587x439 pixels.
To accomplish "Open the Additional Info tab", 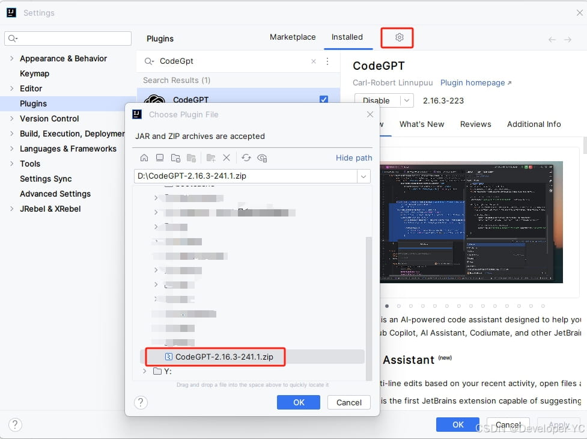I will (x=534, y=124).
